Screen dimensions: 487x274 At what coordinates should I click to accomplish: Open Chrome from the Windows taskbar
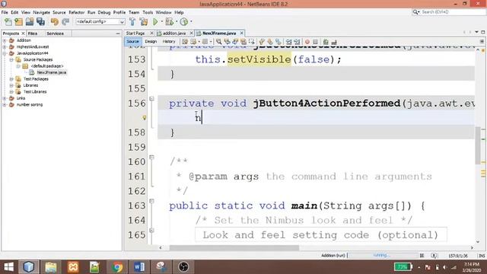(117, 267)
